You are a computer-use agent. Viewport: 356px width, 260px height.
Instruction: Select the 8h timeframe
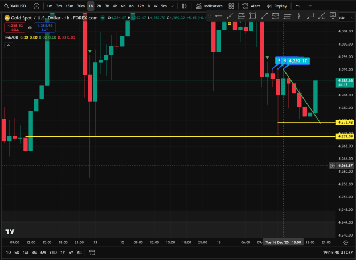pyautogui.click(x=132, y=6)
